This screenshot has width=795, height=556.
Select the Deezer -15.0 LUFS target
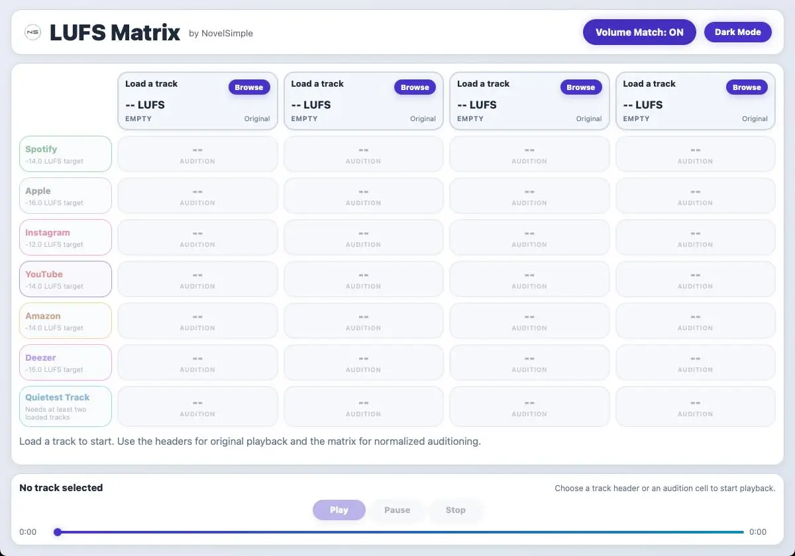click(x=66, y=363)
